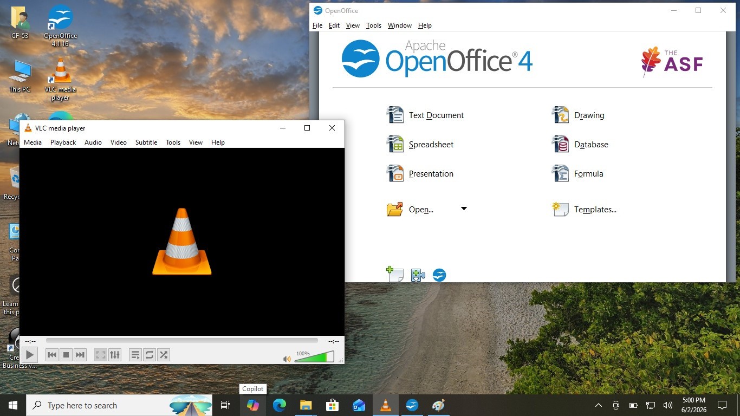740x416 pixels.
Task: Open File Explorer from the taskbar
Action: coord(306,405)
